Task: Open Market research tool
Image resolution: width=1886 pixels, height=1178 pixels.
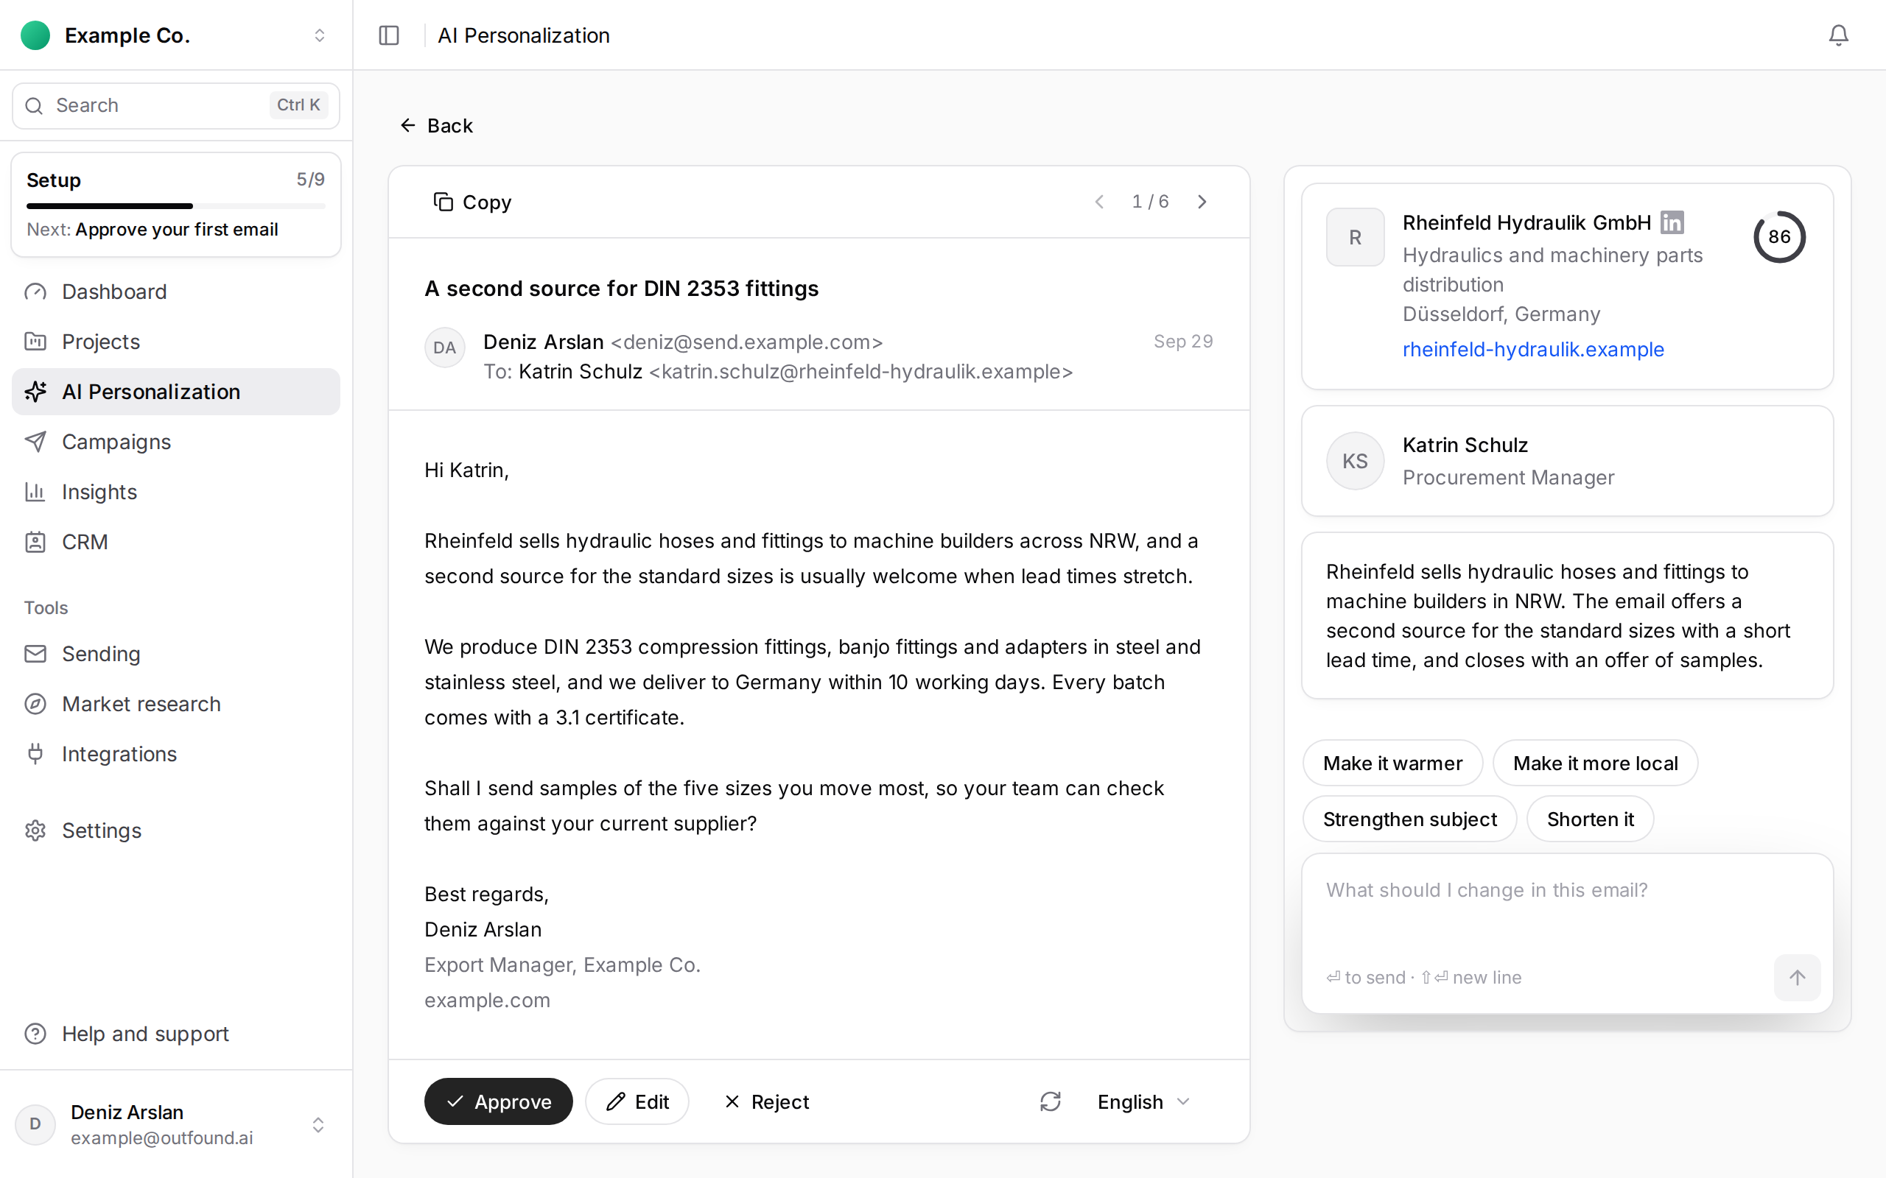Action: 176,704
